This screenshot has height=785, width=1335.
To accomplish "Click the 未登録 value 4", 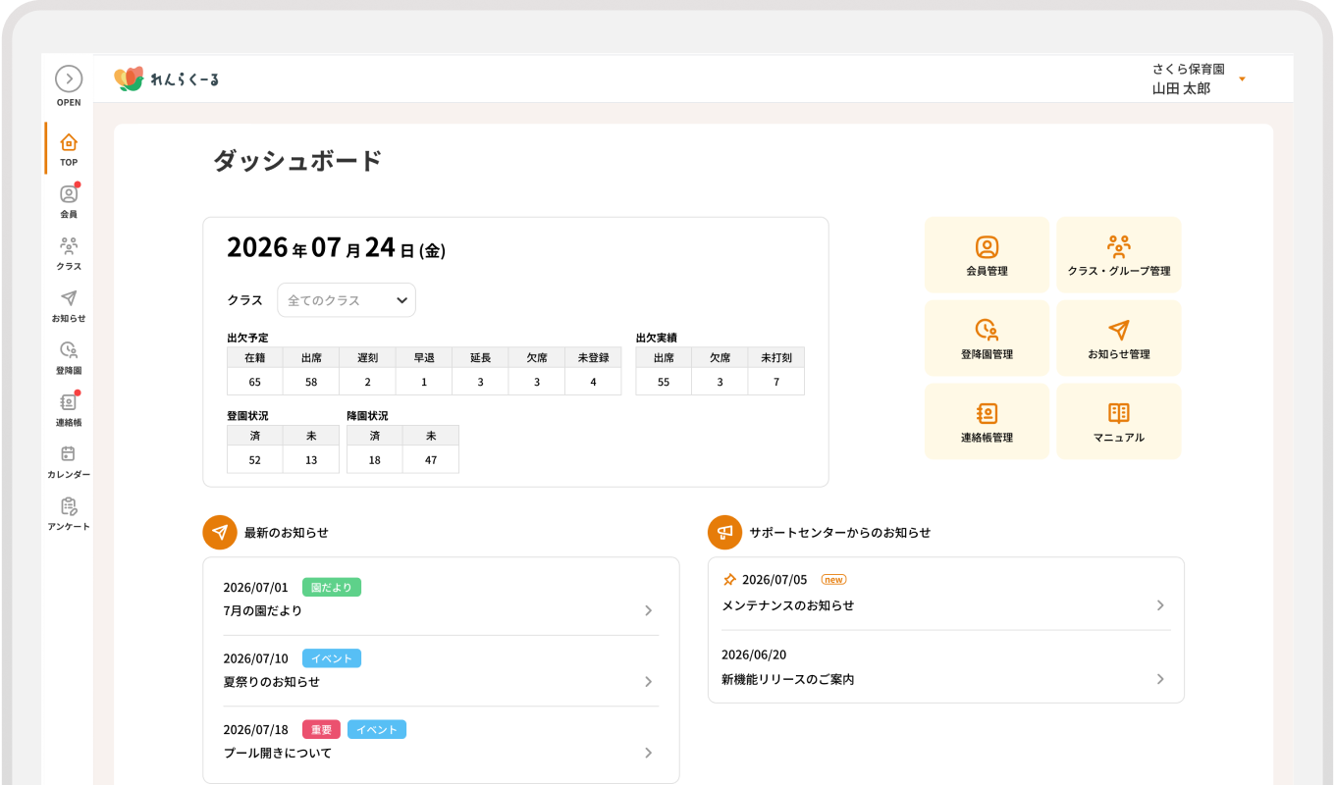I will coord(593,382).
